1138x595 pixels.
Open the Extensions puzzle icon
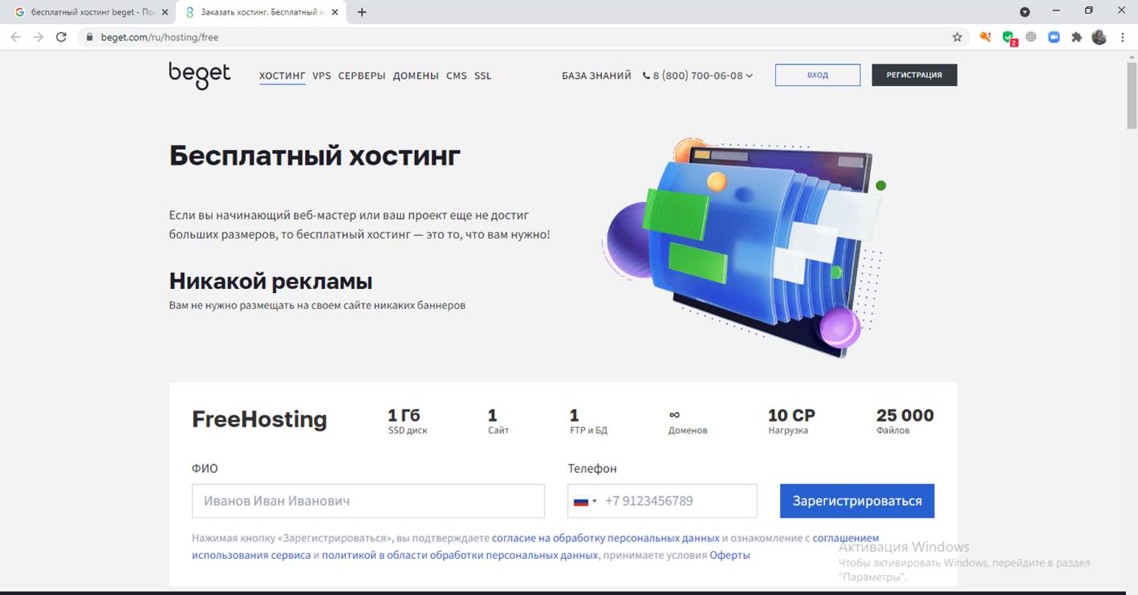pos(1076,37)
